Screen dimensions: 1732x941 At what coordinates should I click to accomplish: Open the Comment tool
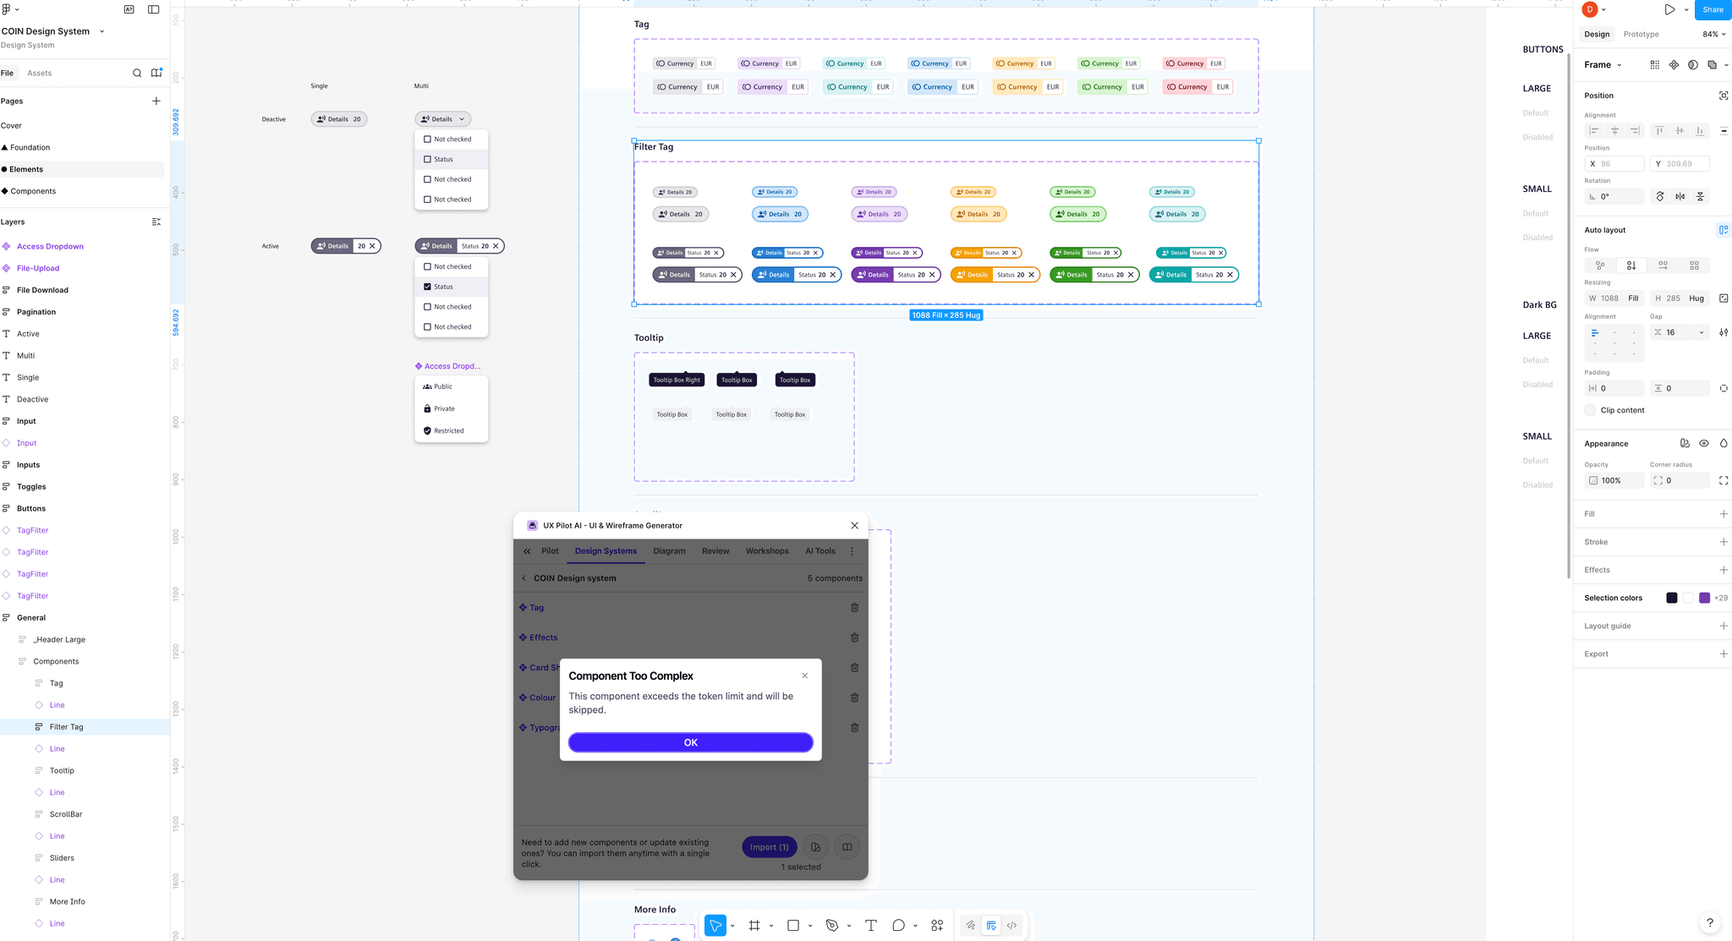pyautogui.click(x=898, y=926)
